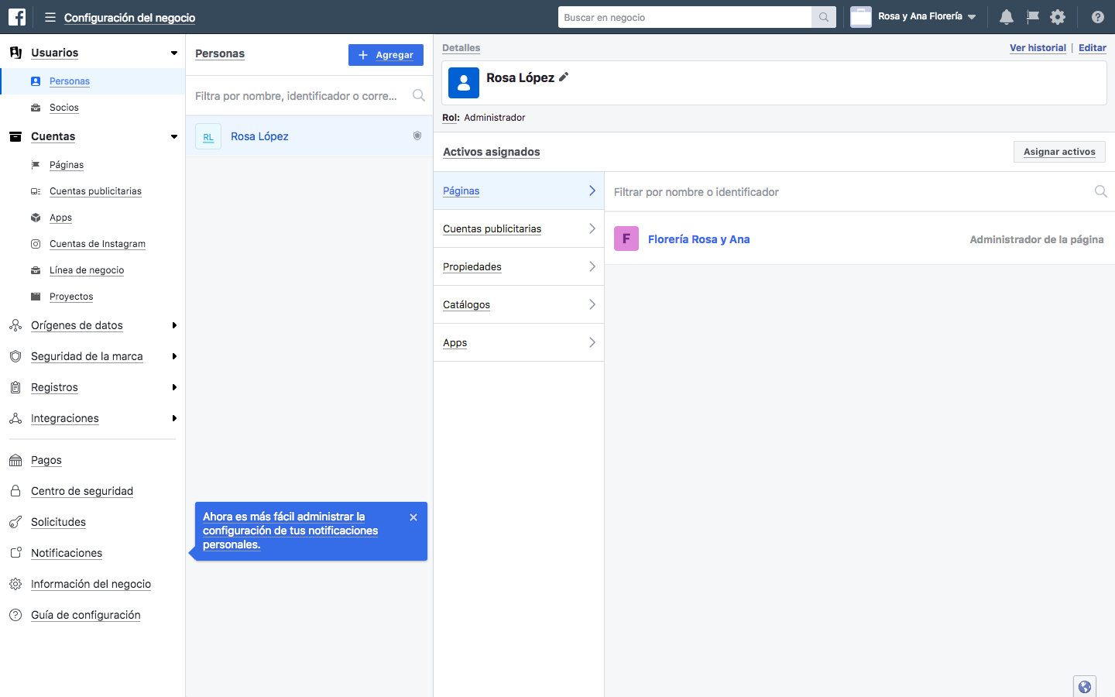The width and height of the screenshot is (1115, 697).
Task: Click the pink F page icon
Action: coord(626,239)
